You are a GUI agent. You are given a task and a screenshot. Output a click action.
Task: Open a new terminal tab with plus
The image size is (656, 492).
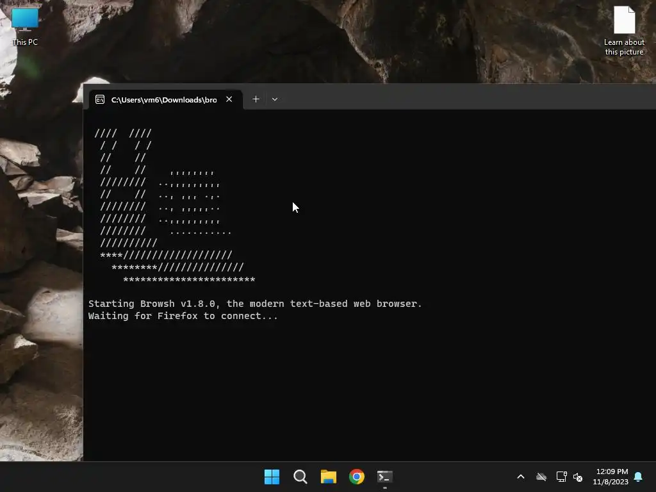point(256,99)
